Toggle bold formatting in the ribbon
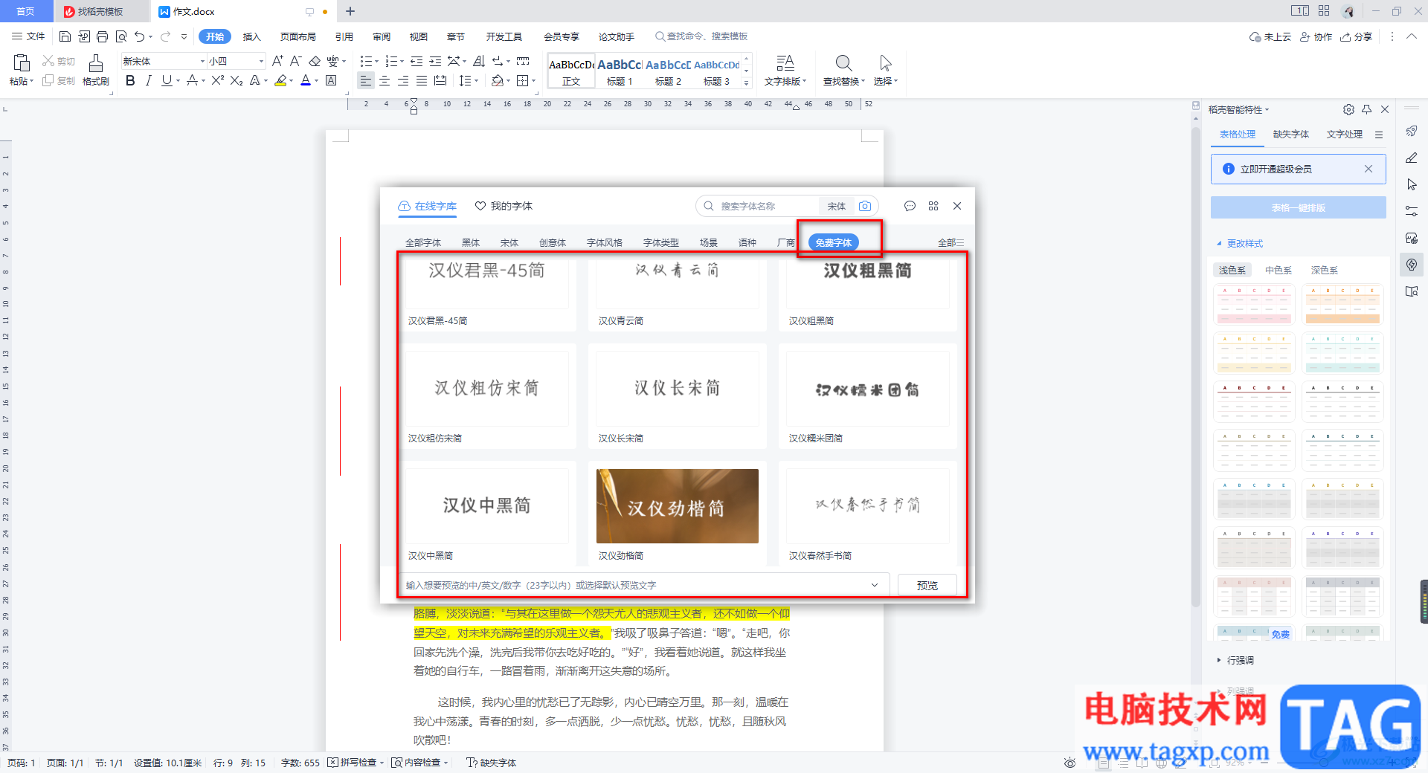The image size is (1428, 773). tap(130, 80)
